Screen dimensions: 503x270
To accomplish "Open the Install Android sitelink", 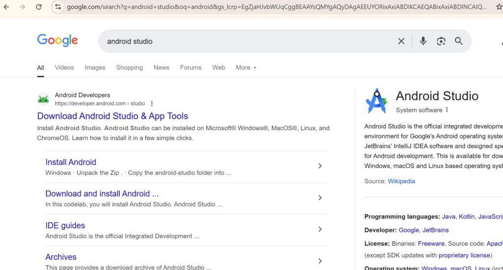I will point(71,162).
